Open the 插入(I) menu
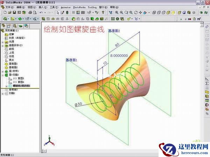210x157 pixels. point(43,7)
